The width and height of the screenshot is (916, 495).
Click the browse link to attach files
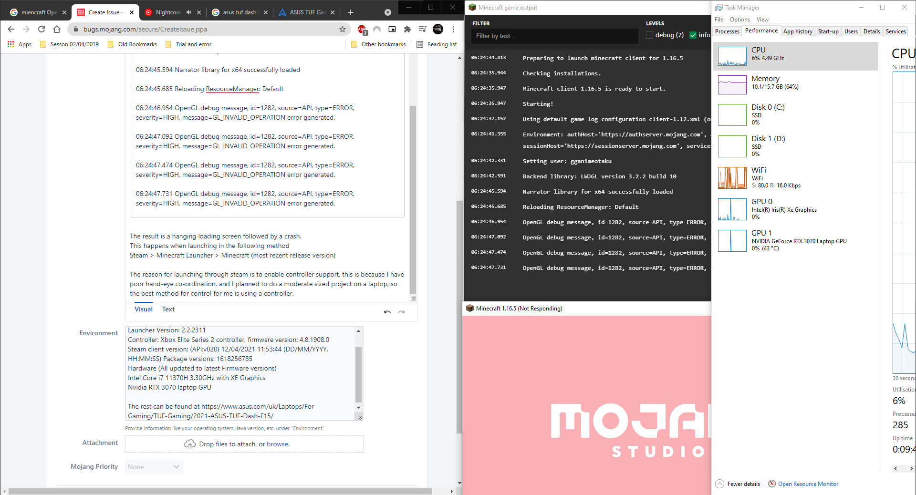coord(277,444)
